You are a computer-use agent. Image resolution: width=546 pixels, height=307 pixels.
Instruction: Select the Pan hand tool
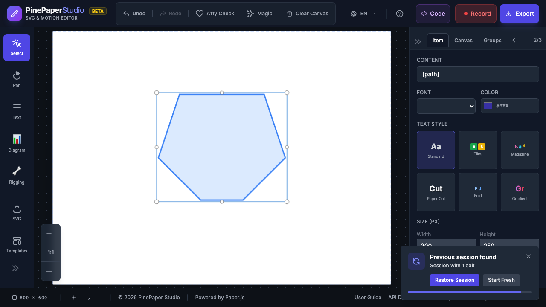[17, 79]
